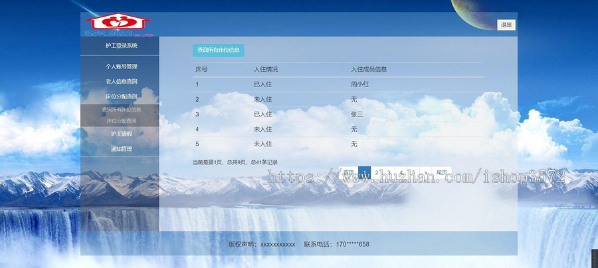
Task: Click the 床号 column header
Action: coord(201,69)
